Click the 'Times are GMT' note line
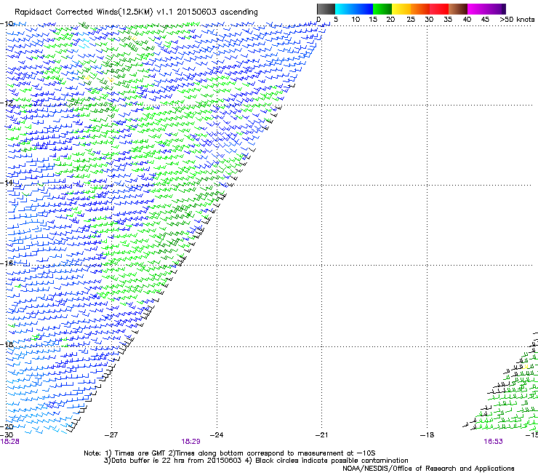 pyautogui.click(x=230, y=453)
